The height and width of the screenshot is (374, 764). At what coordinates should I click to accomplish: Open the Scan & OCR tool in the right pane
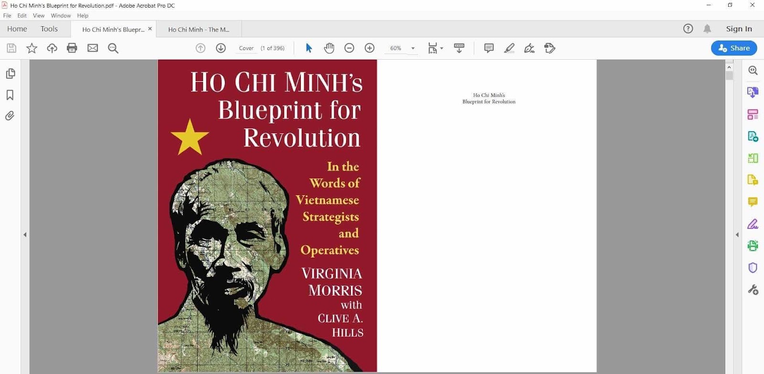coord(753,246)
